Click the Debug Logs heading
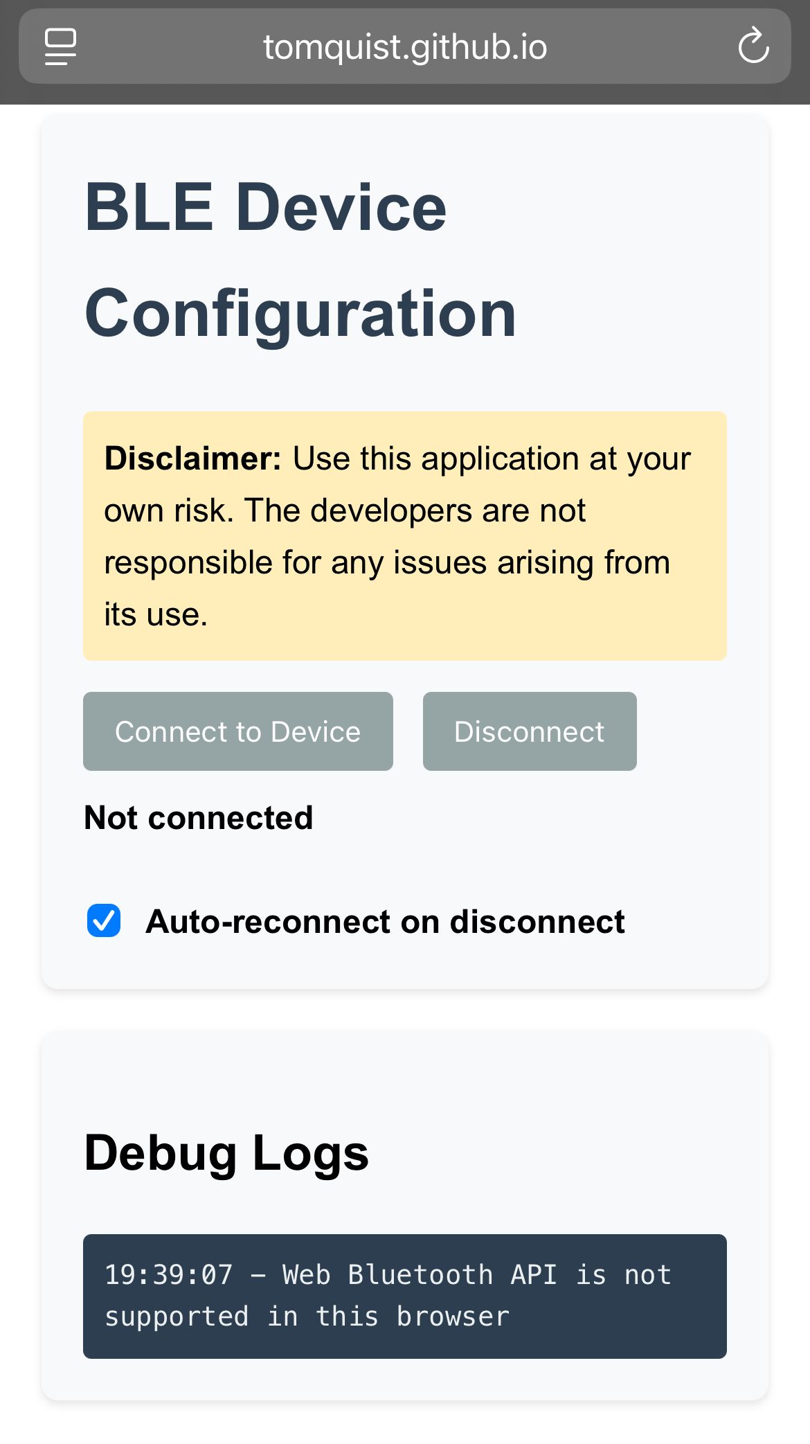This screenshot has width=810, height=1444. coord(226,1153)
